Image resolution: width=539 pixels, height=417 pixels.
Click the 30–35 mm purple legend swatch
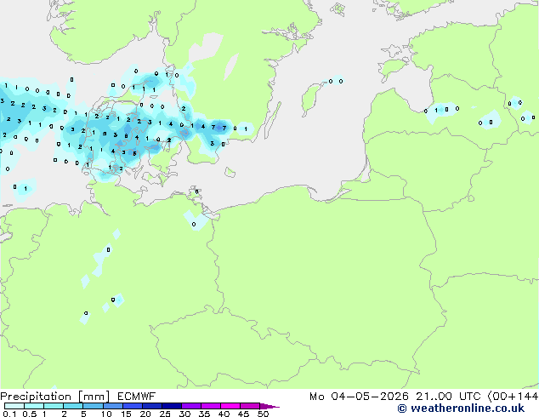point(190,406)
